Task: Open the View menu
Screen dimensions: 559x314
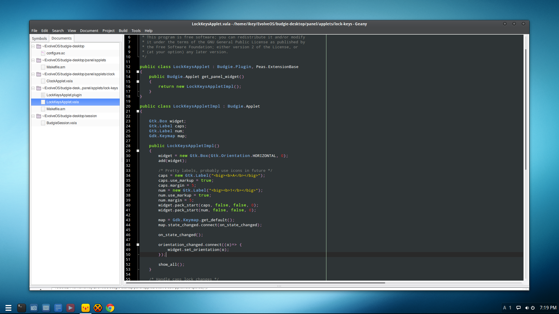Action: (72, 31)
